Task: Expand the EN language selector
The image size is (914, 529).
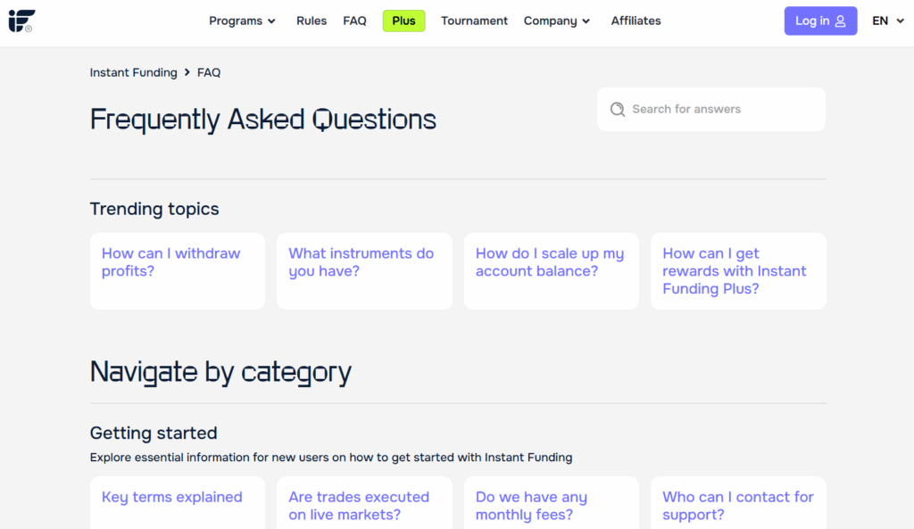Action: (x=886, y=21)
